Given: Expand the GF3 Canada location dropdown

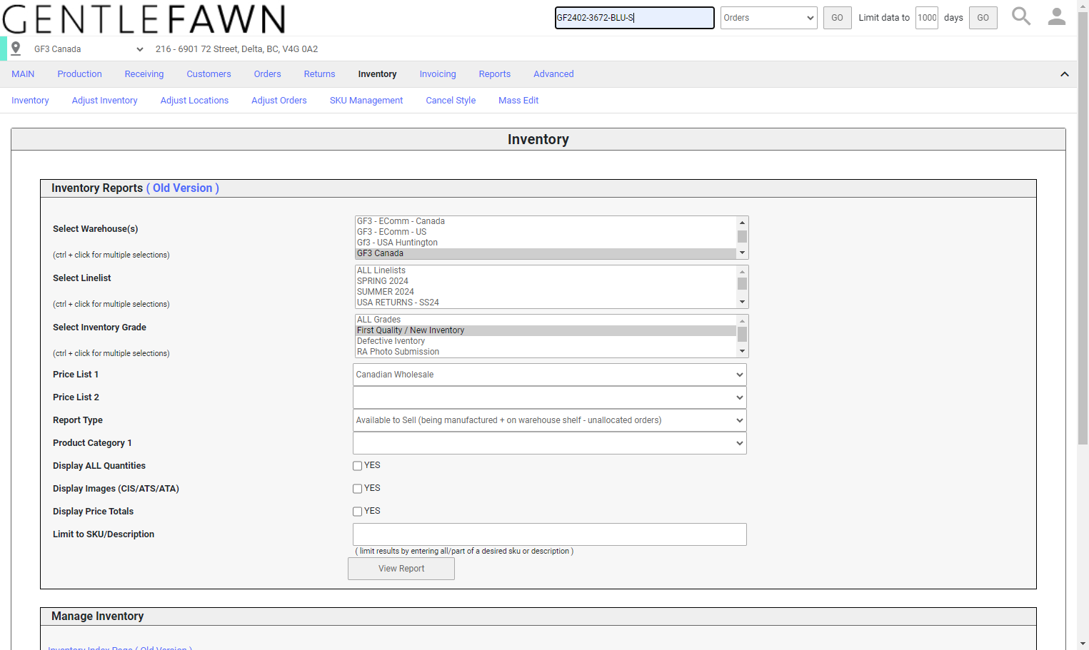Looking at the screenshot, I should [x=89, y=49].
